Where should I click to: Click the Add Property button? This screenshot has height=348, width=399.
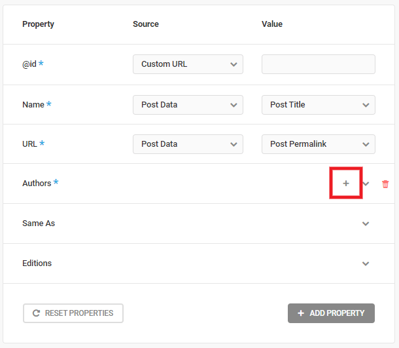pos(331,313)
